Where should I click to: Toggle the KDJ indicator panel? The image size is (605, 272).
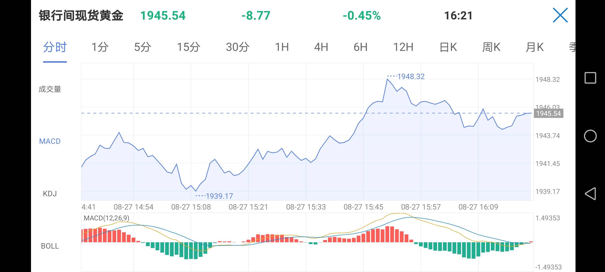click(50, 194)
